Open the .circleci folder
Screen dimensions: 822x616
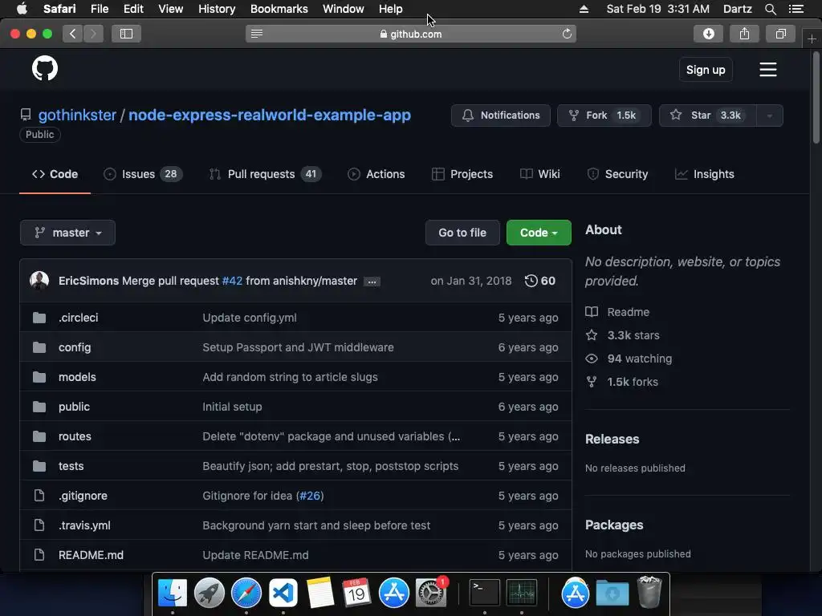[x=78, y=318]
